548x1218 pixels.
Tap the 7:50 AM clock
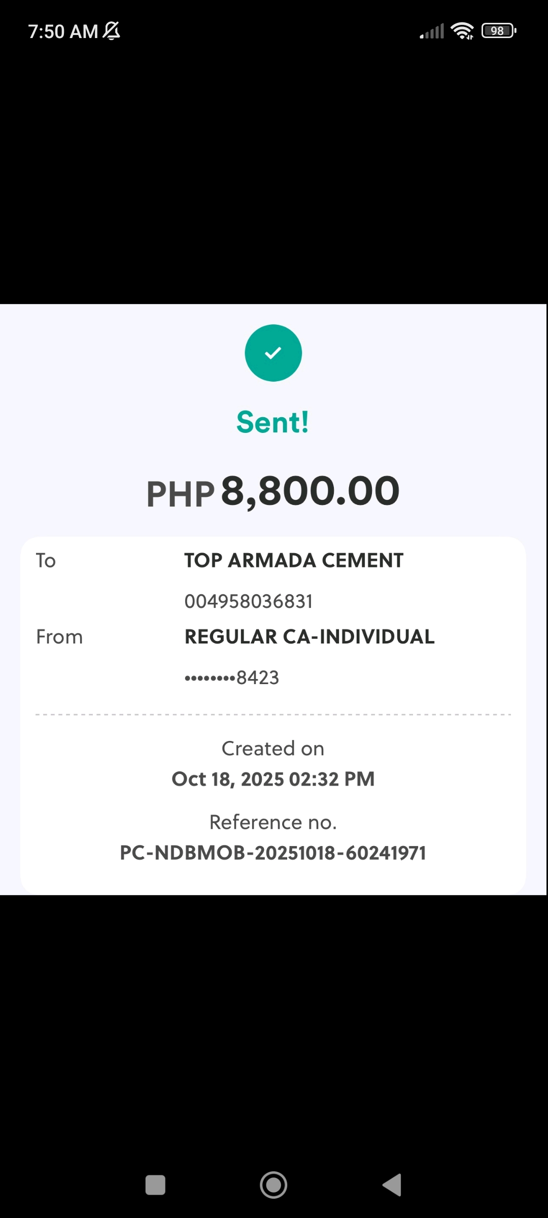(63, 31)
